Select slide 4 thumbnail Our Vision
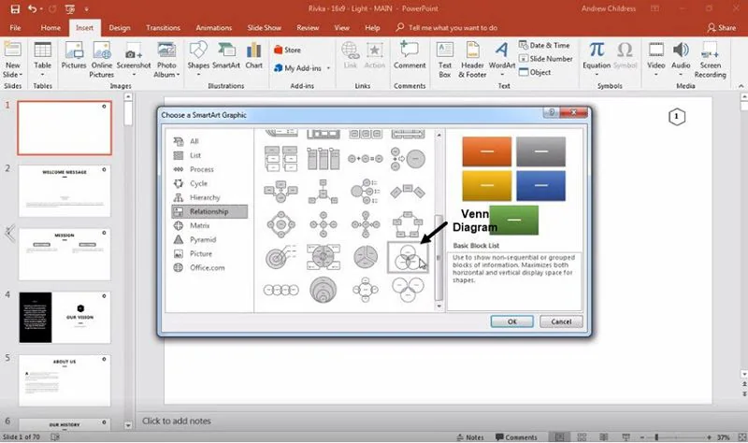The image size is (748, 443). tap(65, 317)
